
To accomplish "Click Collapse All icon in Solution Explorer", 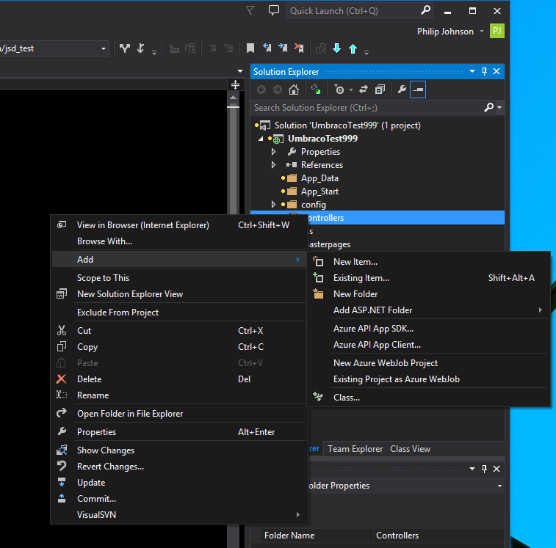I will click(x=380, y=89).
